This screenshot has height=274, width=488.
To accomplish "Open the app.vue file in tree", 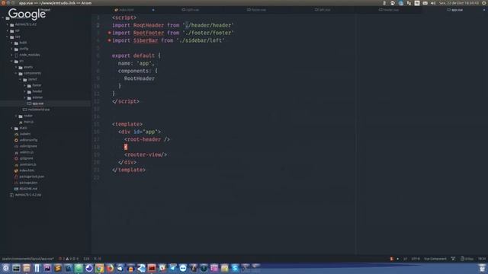I will pyautogui.click(x=37, y=104).
